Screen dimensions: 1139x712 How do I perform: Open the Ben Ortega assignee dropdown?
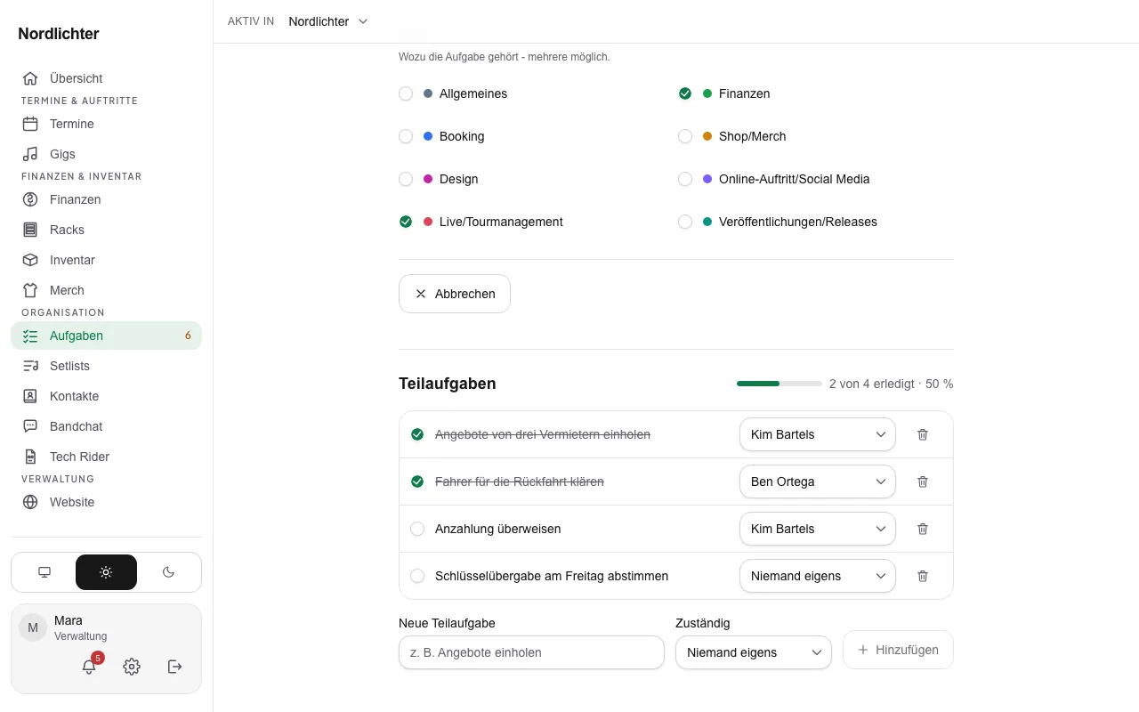click(x=818, y=481)
